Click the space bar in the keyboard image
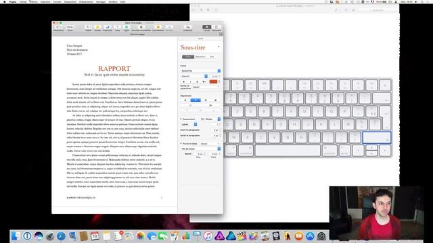 [x=288, y=151]
